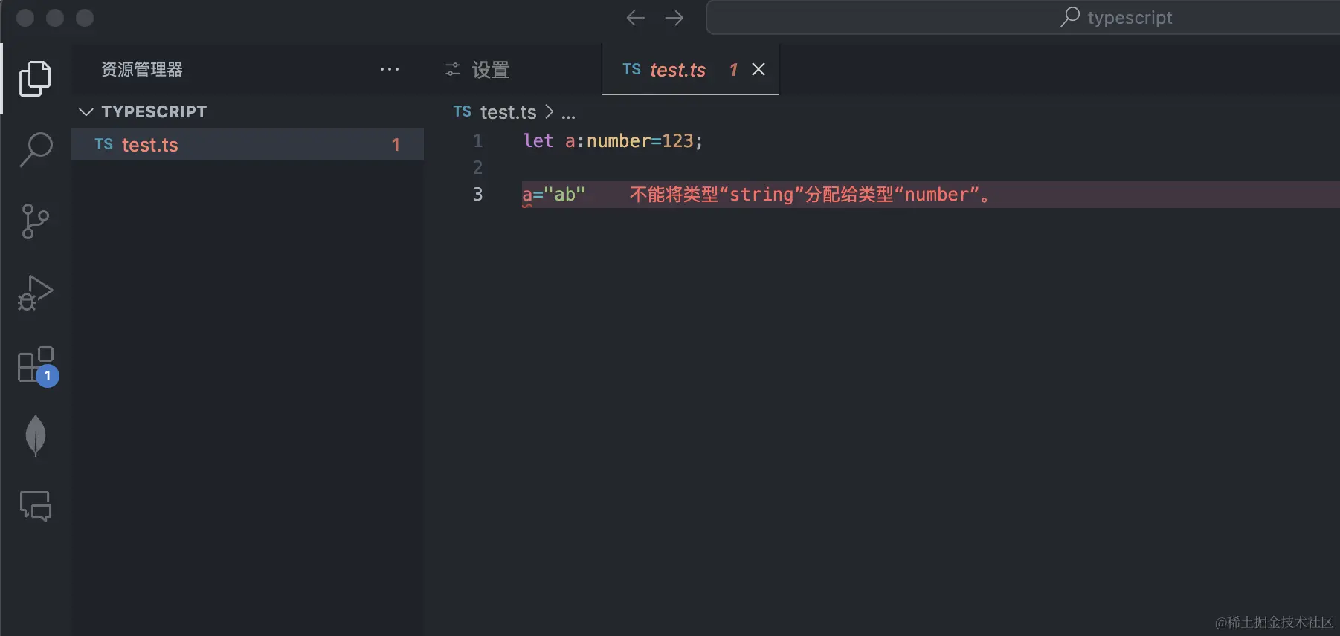Click the test.ts breadcrumb item

(x=508, y=112)
